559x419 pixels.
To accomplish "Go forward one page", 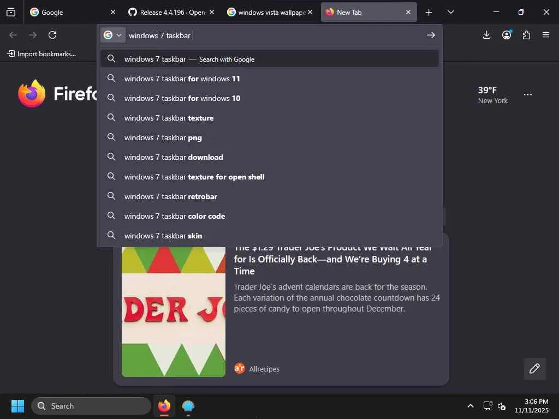I will pyautogui.click(x=33, y=35).
